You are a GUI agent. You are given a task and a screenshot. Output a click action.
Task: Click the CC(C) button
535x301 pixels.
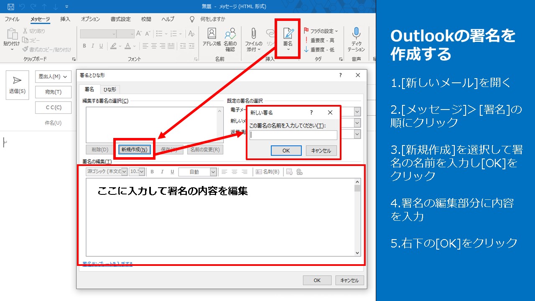(53, 107)
